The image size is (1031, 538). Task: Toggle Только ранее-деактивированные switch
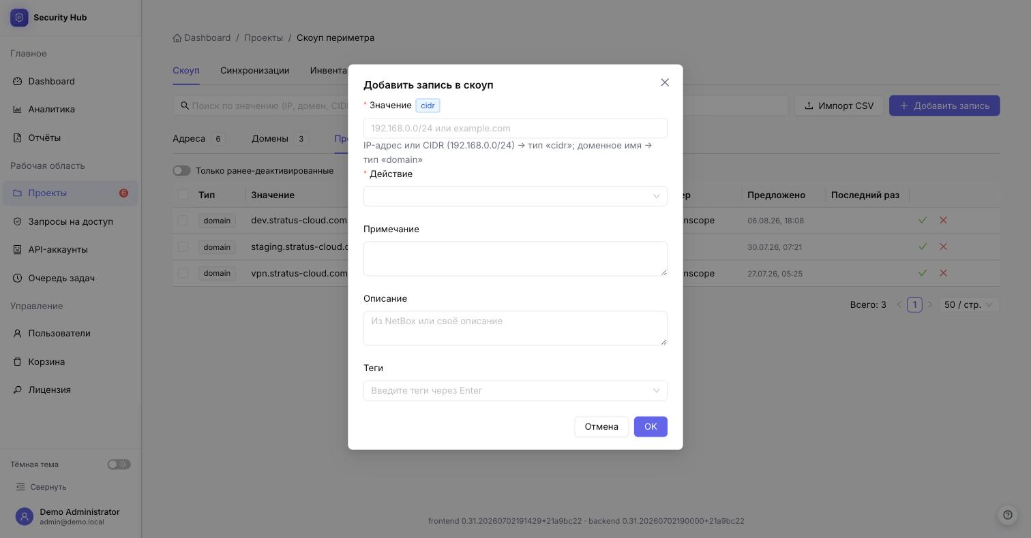tap(181, 170)
